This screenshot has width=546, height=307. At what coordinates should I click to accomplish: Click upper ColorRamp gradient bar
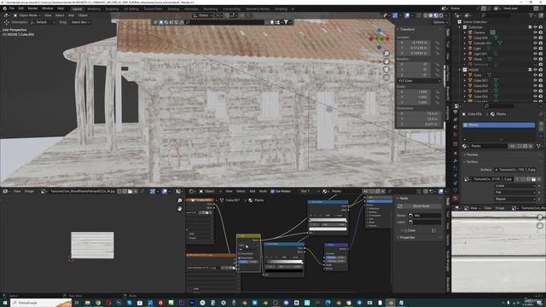pyautogui.click(x=328, y=220)
